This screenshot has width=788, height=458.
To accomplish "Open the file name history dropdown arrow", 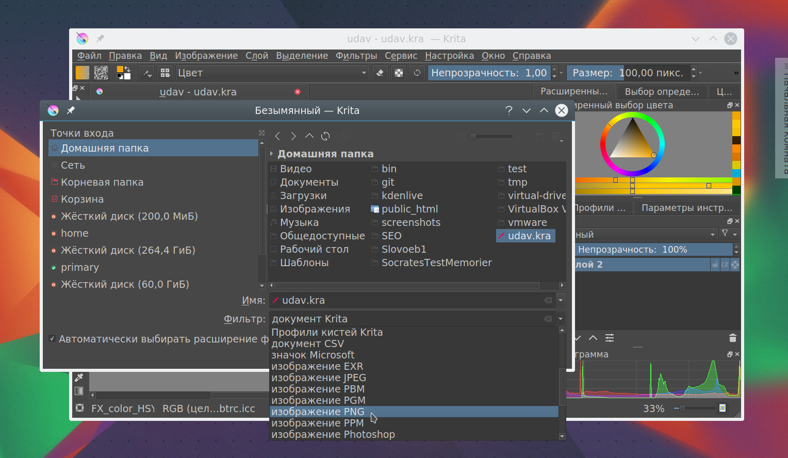I will click(561, 300).
